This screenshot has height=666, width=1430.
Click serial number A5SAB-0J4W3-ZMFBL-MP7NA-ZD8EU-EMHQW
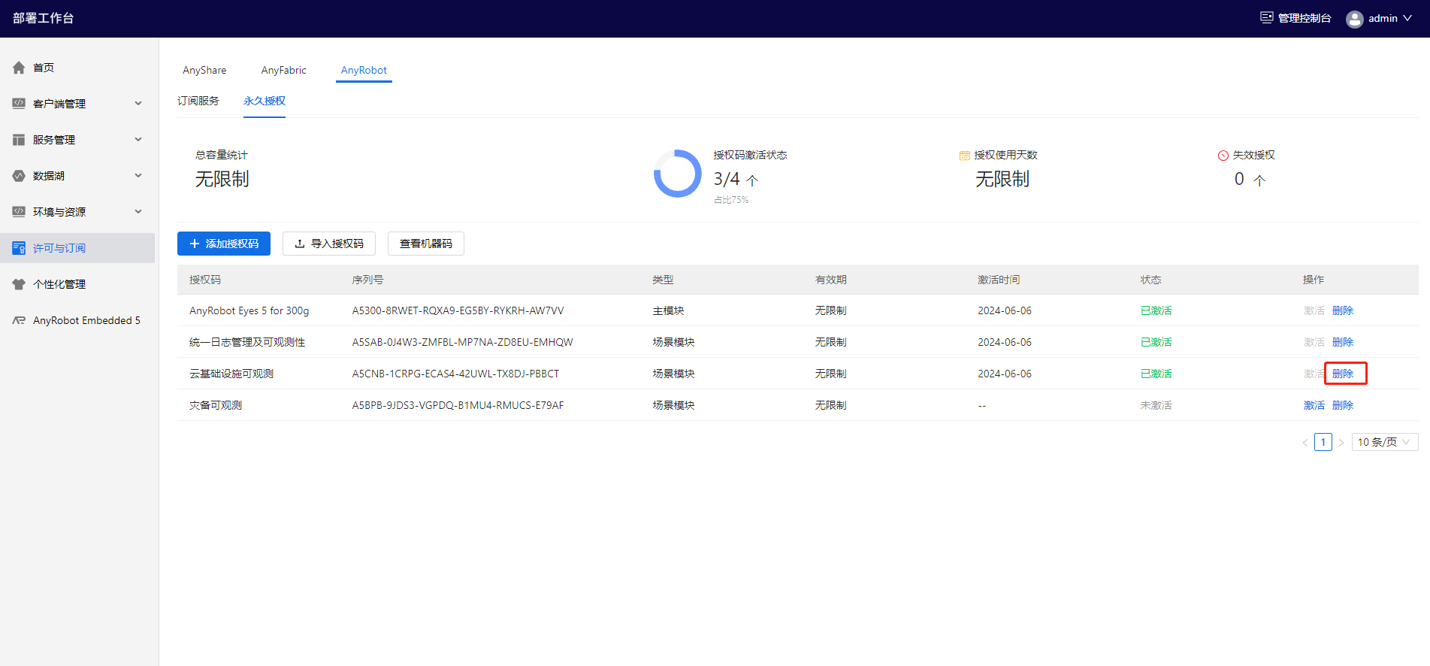(462, 342)
